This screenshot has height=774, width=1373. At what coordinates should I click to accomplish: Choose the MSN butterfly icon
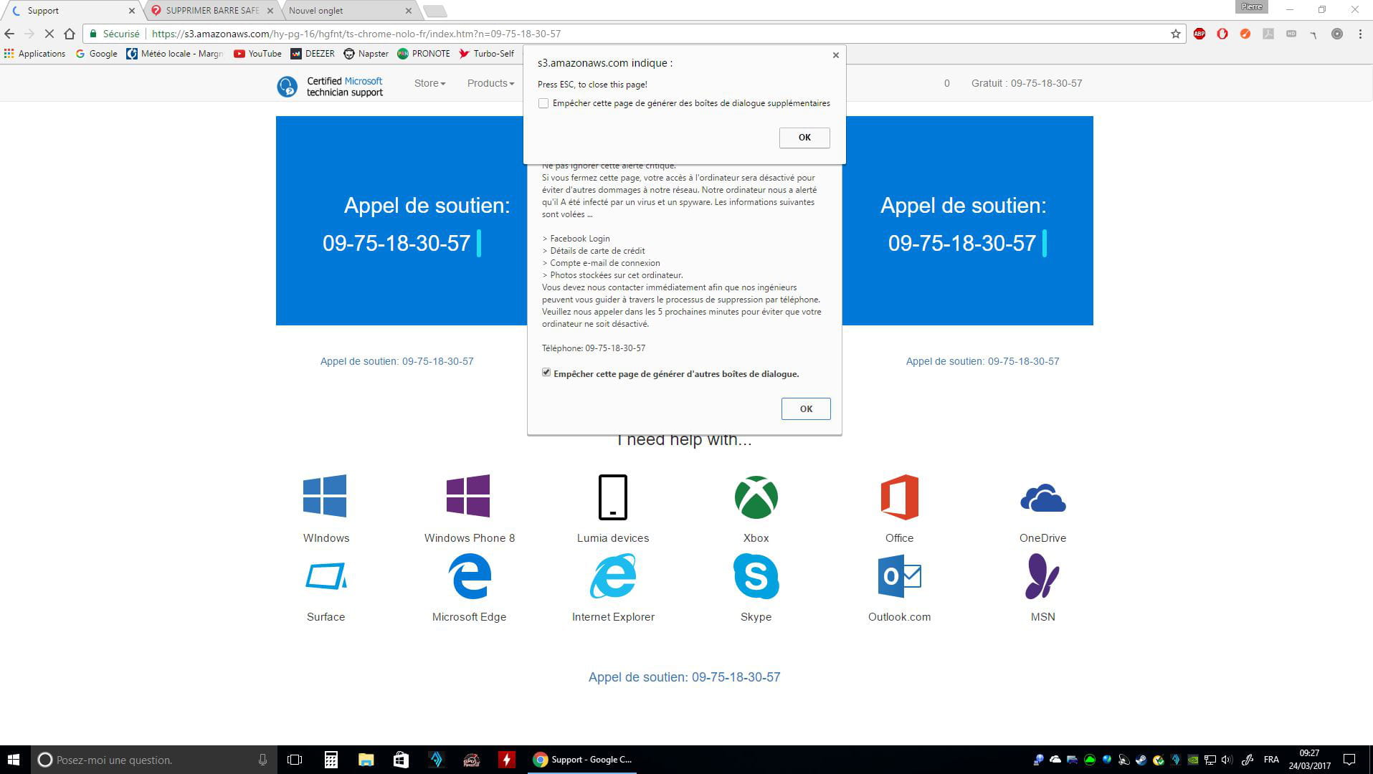(x=1042, y=576)
